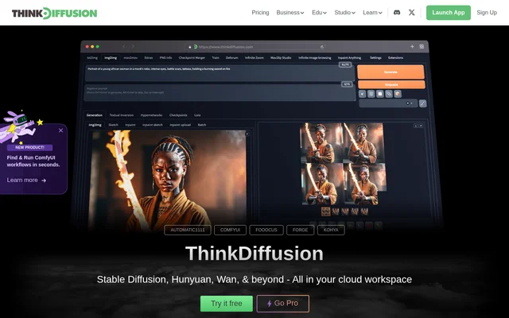
Task: Open the Deforum tab
Action: click(231, 58)
